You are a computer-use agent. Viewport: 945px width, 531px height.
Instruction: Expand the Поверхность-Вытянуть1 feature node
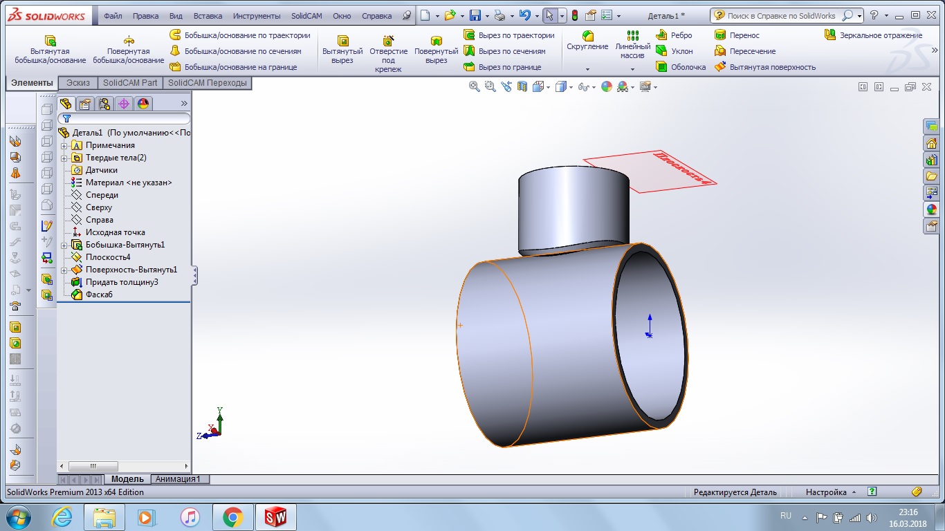[64, 270]
